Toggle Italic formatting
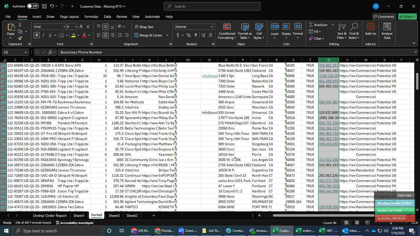Image resolution: width=420 pixels, height=236 pixels. (44, 35)
